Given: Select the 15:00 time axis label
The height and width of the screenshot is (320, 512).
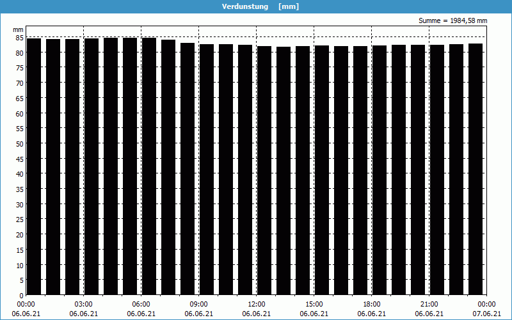Looking at the screenshot, I should (x=314, y=305).
